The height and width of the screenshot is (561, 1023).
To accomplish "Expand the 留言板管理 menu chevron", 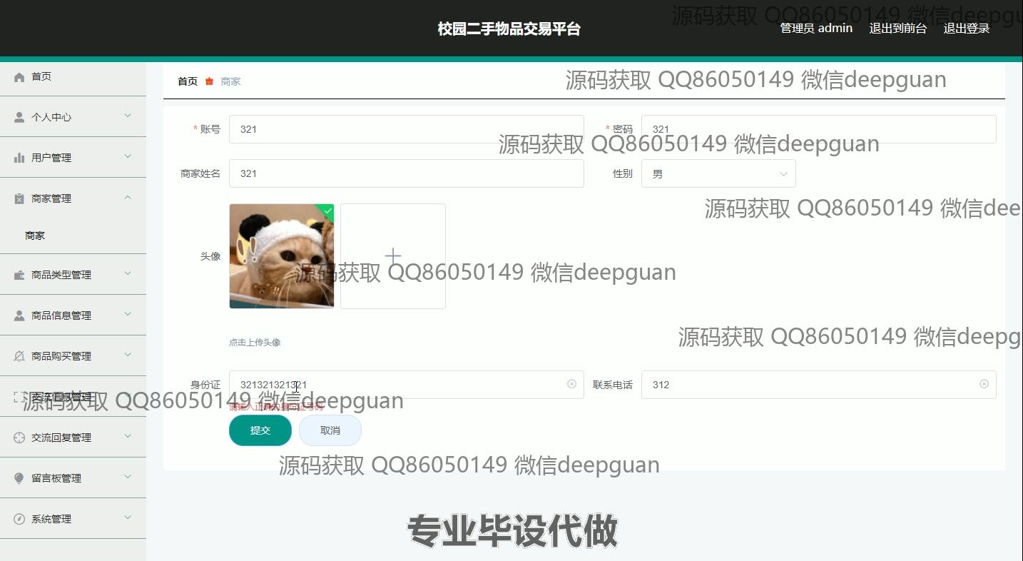I will pos(128,477).
